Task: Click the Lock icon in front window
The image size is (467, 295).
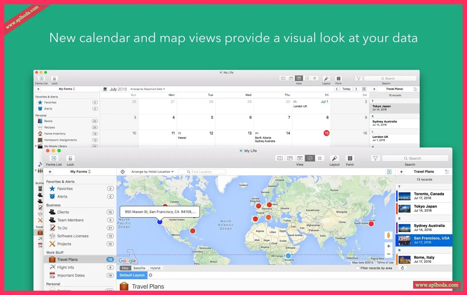Action: pyautogui.click(x=70, y=158)
